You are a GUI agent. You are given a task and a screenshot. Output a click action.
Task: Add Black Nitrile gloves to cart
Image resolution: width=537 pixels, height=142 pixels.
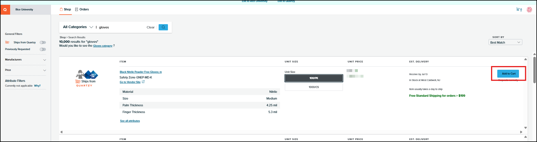point(508,74)
